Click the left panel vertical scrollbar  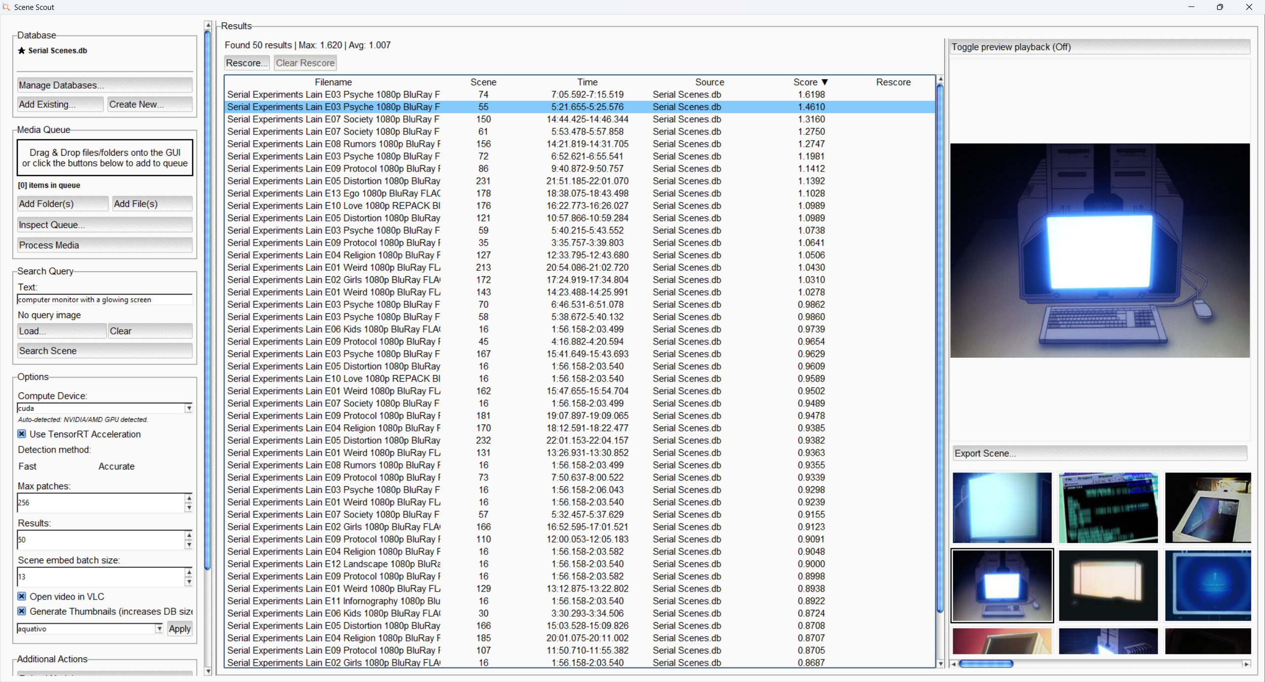(x=208, y=300)
